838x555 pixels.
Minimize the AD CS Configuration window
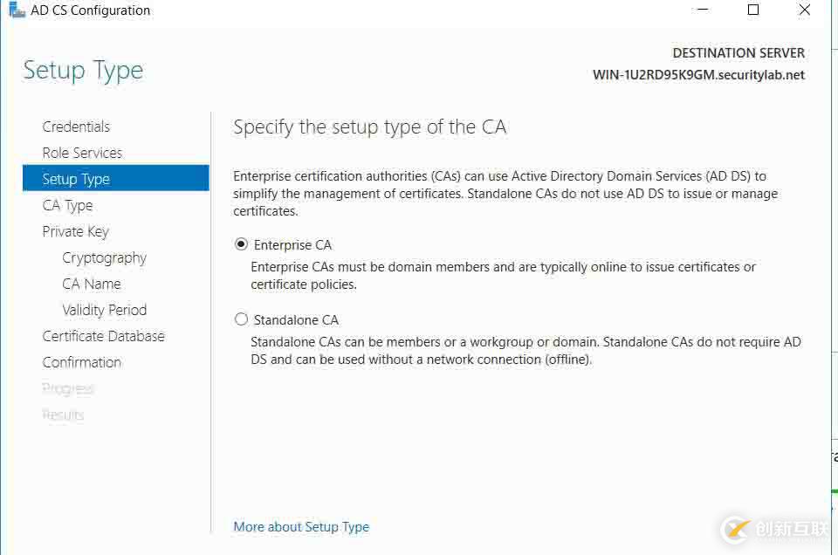coord(702,10)
